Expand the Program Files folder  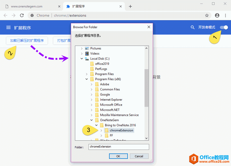click(x=86, y=74)
